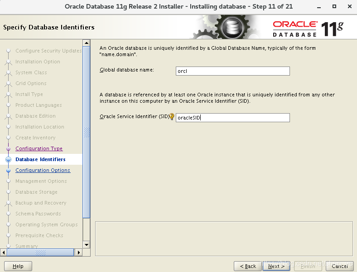Click the SID help lightbulb icon
This screenshot has height=272, width=357.
click(x=172, y=117)
